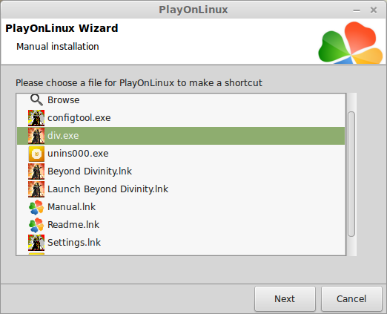Click the Launch Beyond Divinity.lnk icon
Viewport: 387px width, 314px height.
pyautogui.click(x=36, y=189)
